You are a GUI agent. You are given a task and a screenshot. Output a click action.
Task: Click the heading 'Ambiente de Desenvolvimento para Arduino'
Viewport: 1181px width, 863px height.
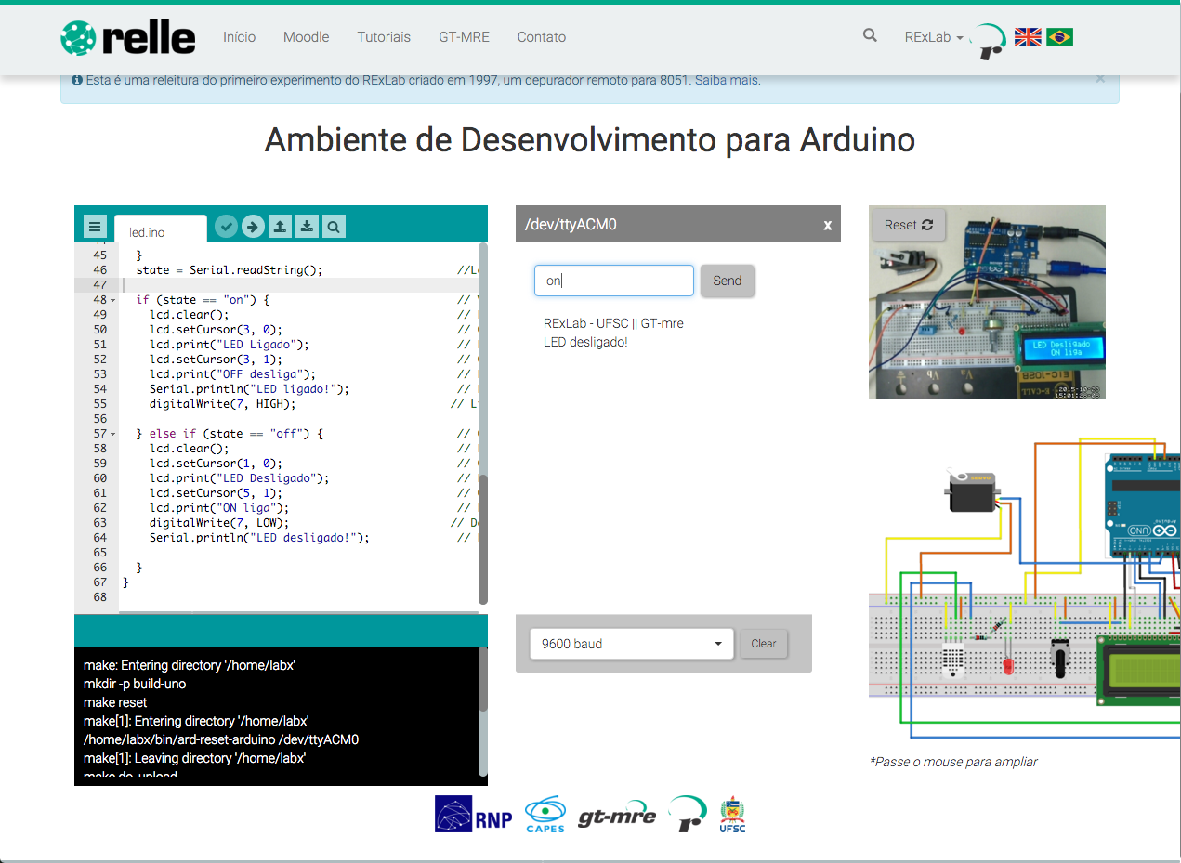coord(590,140)
